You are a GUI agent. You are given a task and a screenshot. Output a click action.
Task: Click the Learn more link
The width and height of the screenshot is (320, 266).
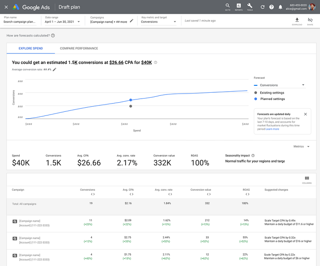272,129
